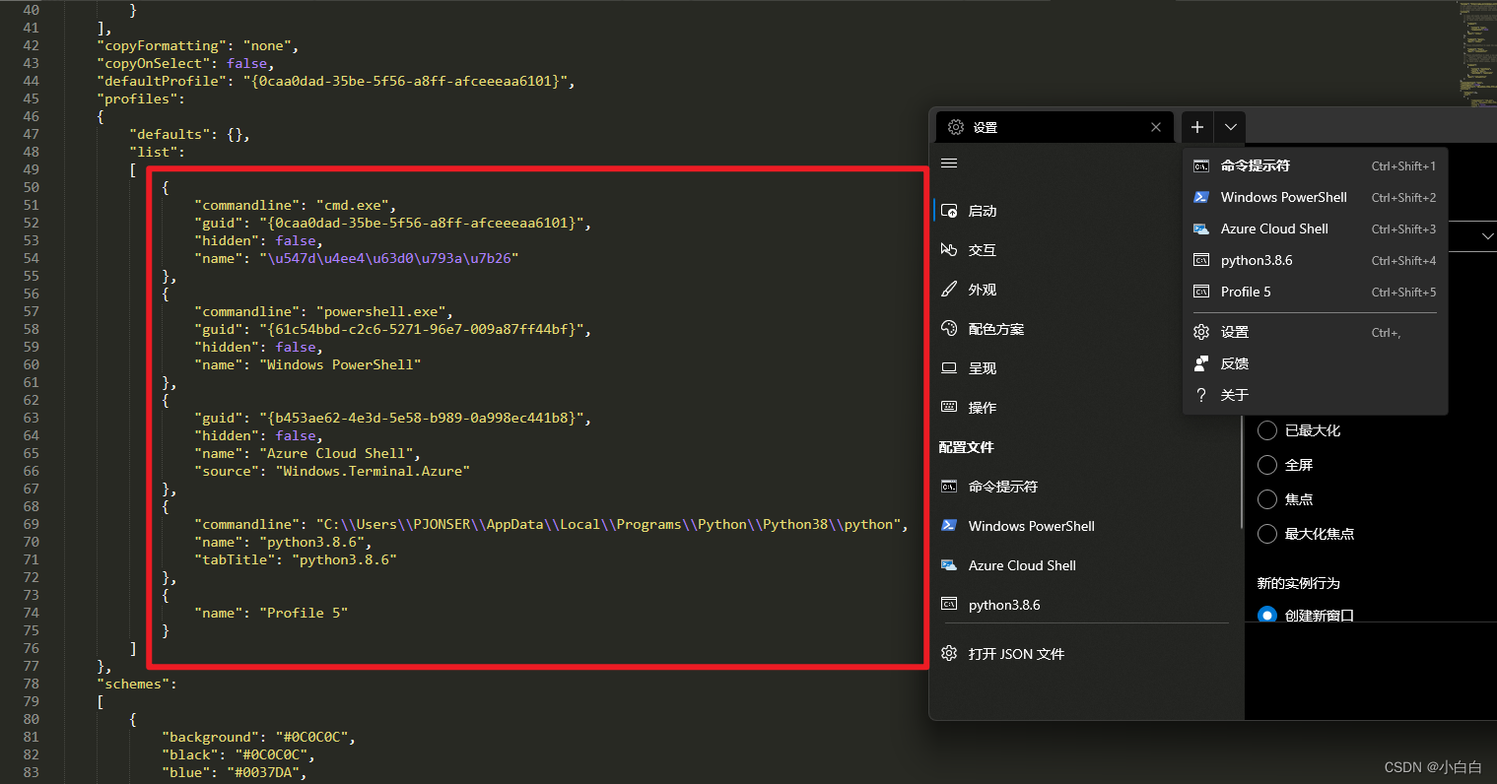Click the code editor minimap
Viewport: 1497px width, 784px height.
click(x=1476, y=54)
